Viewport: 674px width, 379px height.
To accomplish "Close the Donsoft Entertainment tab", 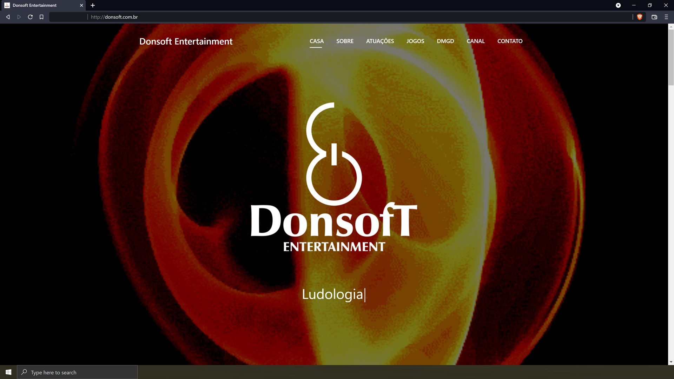I will point(81,5).
